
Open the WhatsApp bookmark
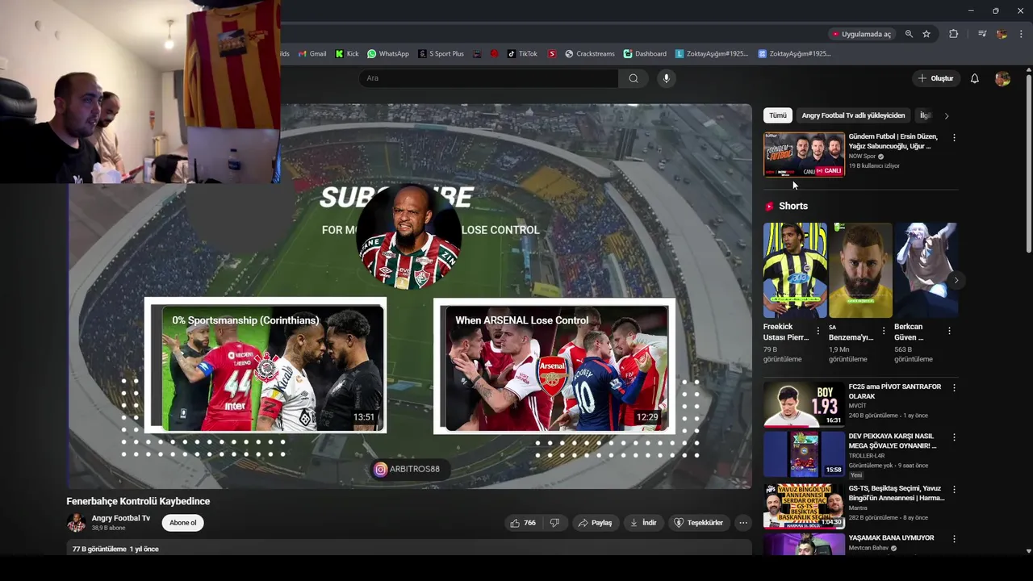point(388,54)
